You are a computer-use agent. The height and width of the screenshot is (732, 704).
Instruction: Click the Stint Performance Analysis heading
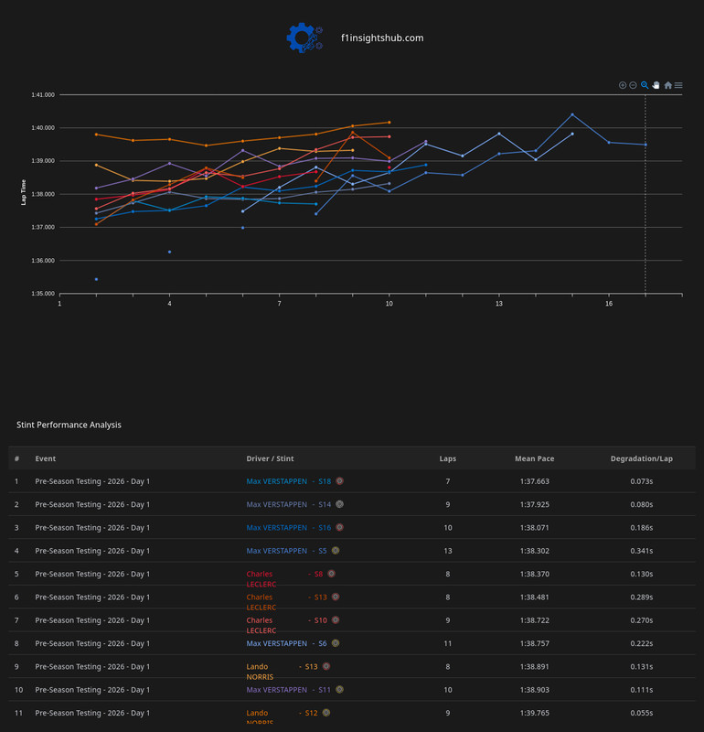click(69, 425)
